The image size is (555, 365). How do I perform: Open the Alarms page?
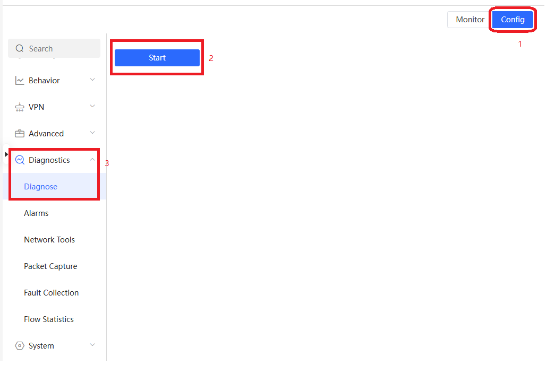coord(36,213)
